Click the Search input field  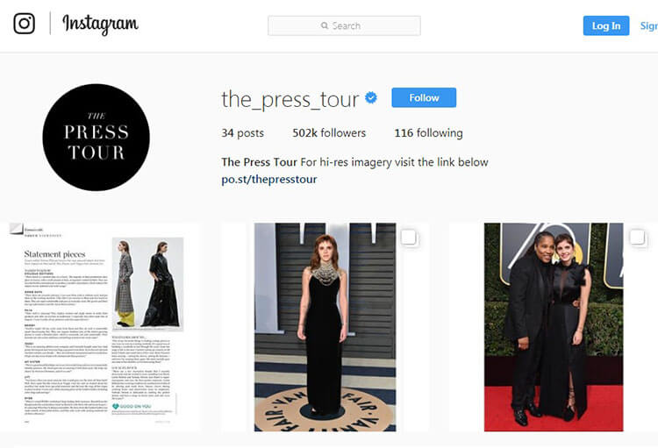pyautogui.click(x=344, y=25)
